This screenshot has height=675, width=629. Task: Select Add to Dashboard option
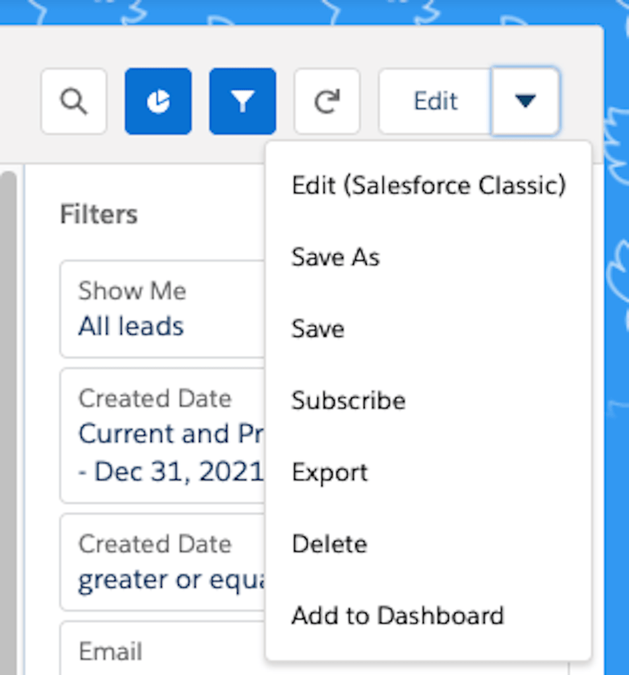[397, 616]
